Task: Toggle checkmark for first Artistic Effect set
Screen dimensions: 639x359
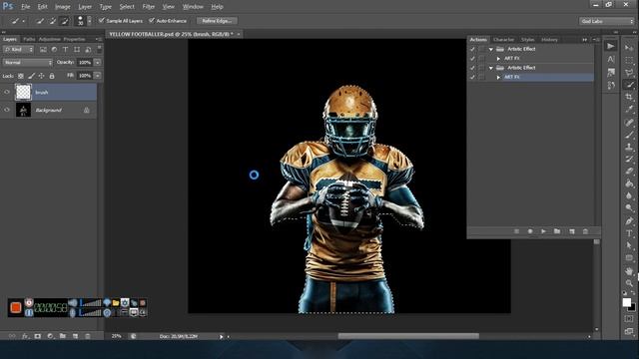Action: click(x=472, y=49)
